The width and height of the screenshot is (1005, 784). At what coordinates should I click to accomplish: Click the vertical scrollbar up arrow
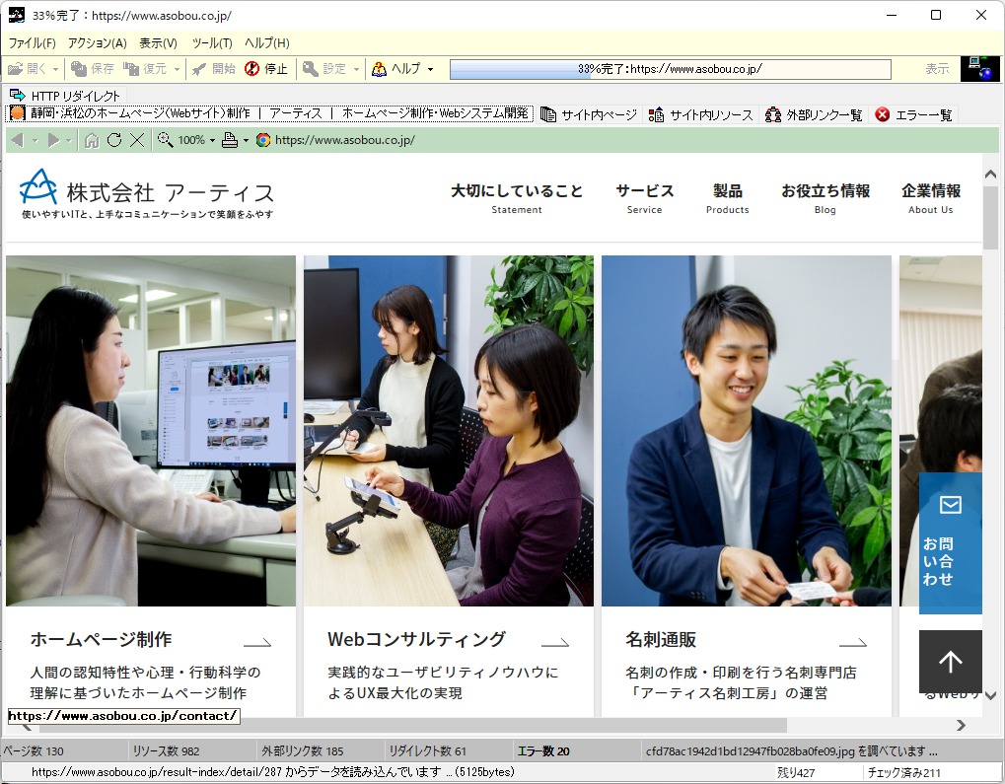[990, 174]
